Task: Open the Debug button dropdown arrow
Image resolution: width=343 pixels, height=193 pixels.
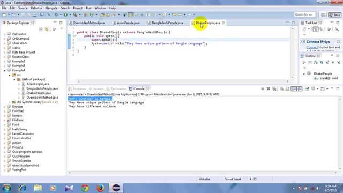Action: (61, 14)
